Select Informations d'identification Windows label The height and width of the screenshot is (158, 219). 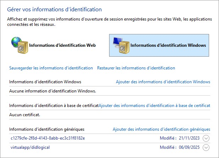tap(168, 45)
